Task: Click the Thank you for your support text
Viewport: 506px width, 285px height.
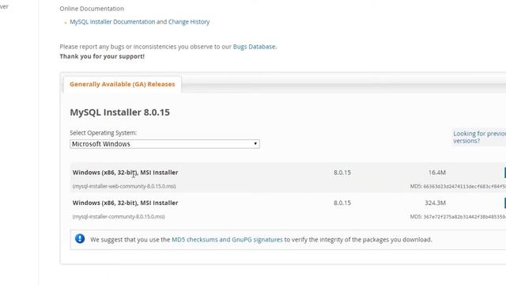Action: pyautogui.click(x=102, y=56)
